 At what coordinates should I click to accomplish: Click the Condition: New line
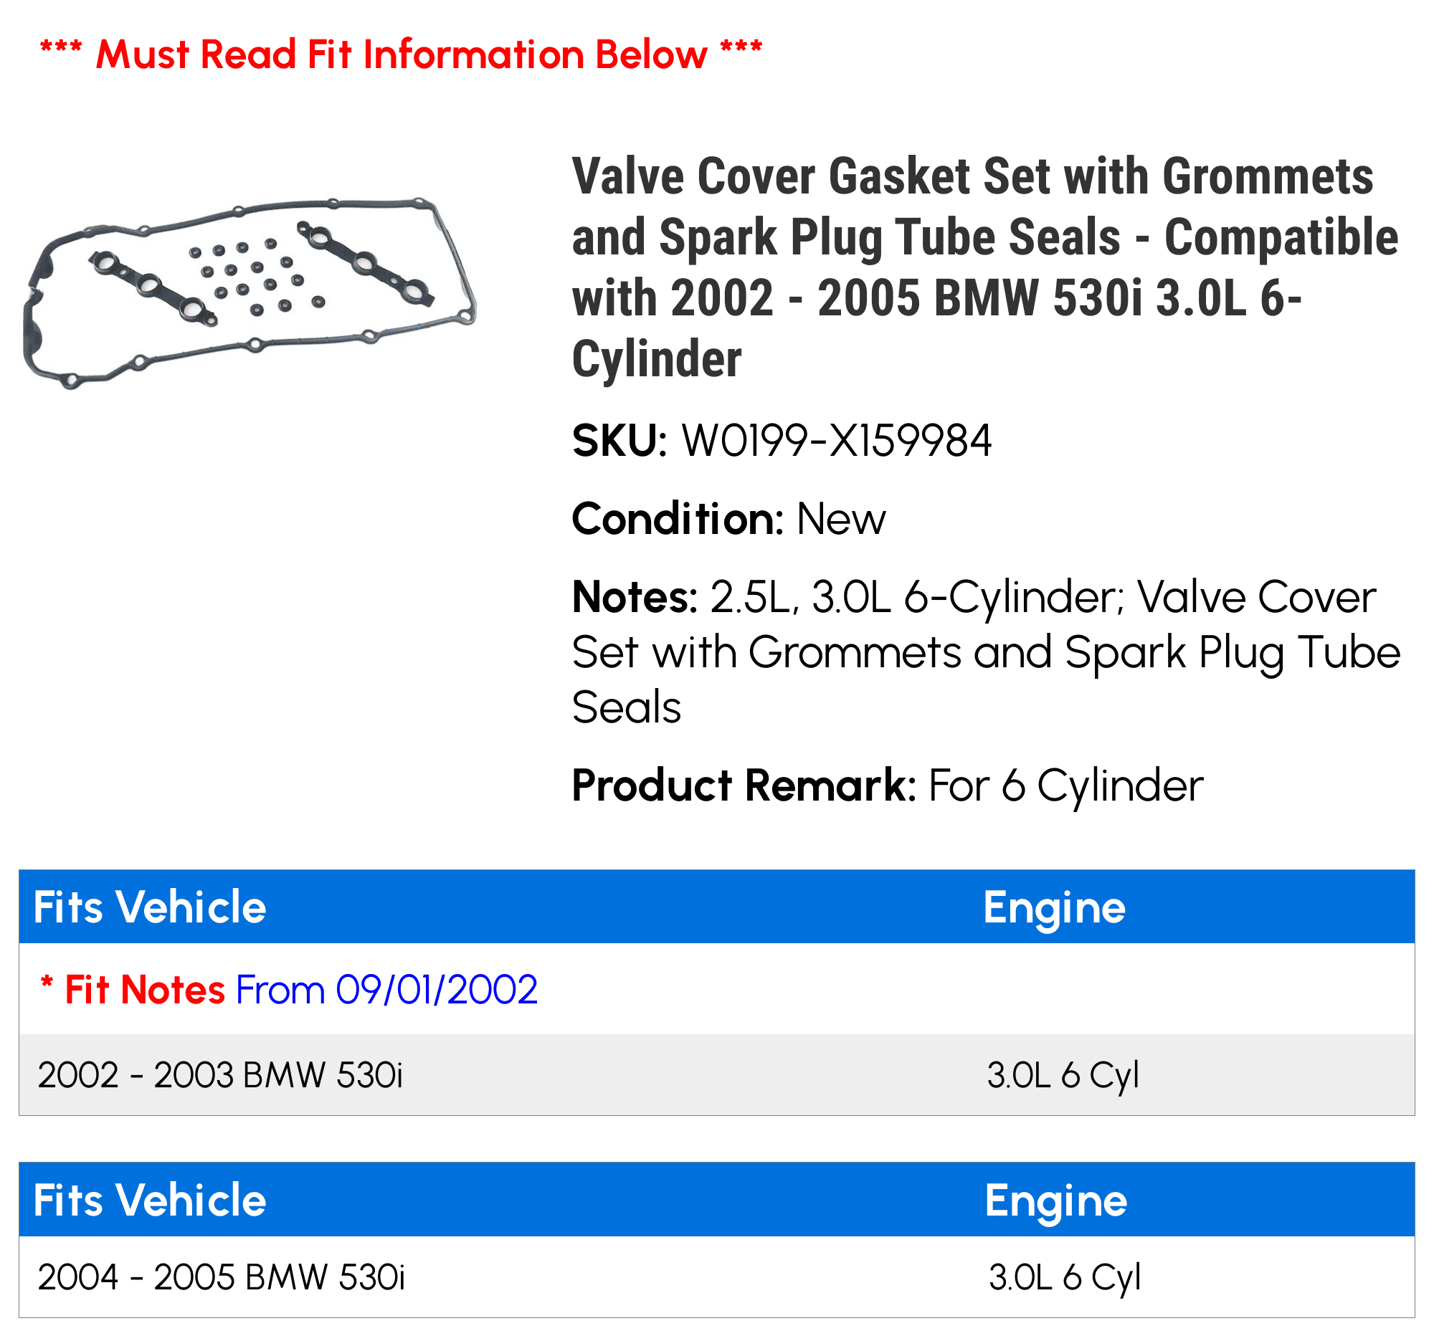(728, 519)
